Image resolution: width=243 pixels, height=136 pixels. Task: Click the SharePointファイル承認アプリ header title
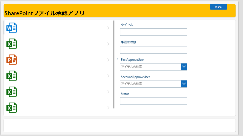(45, 13)
